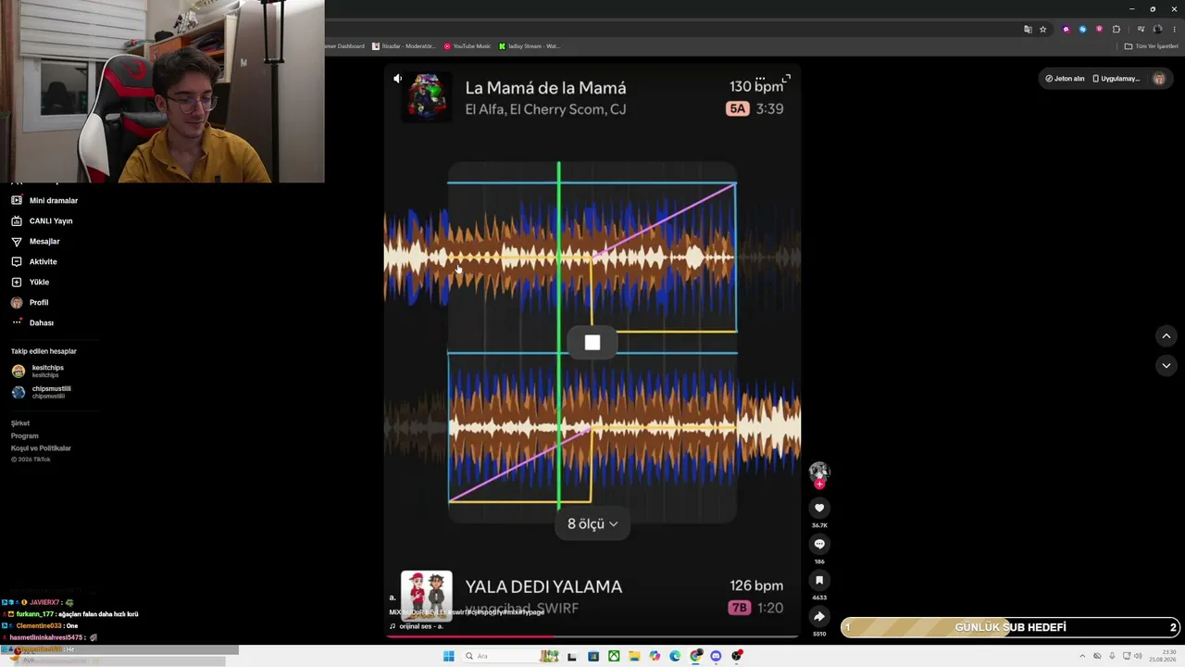Mute the TikTok video sound
This screenshot has height=667, width=1185.
pyautogui.click(x=398, y=79)
